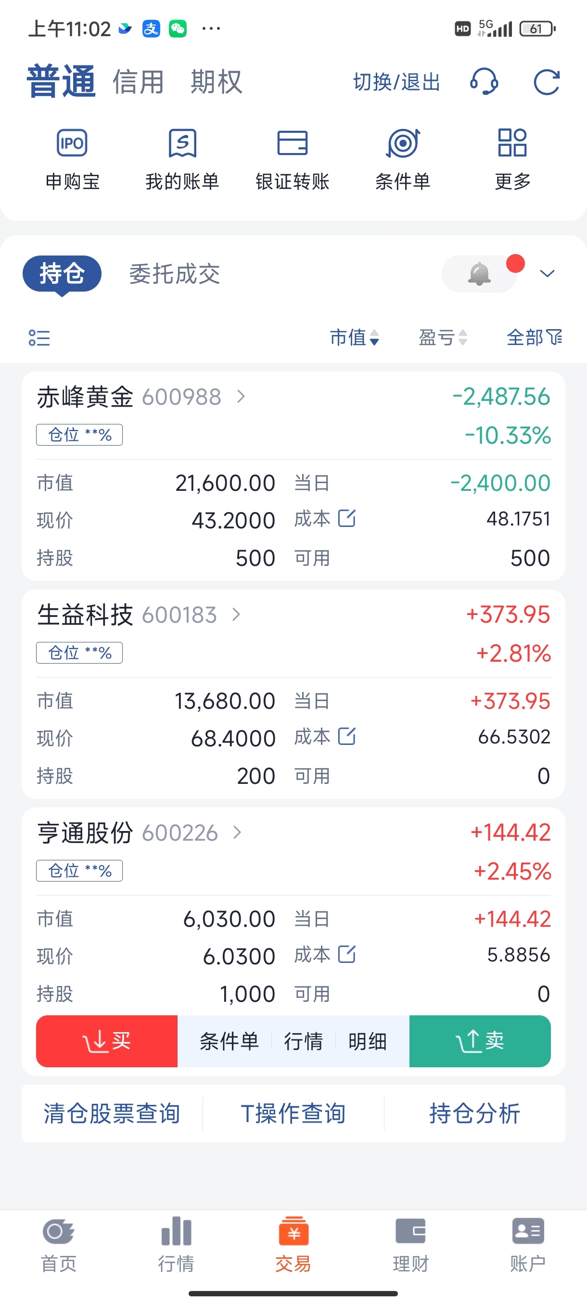Viewport: 587px width, 1305px height.
Task: Toggle the notification bell switch
Action: 479,274
